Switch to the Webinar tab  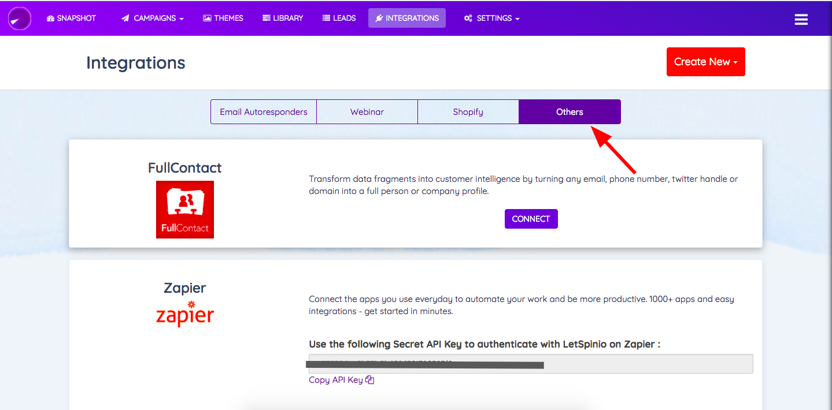pos(367,112)
